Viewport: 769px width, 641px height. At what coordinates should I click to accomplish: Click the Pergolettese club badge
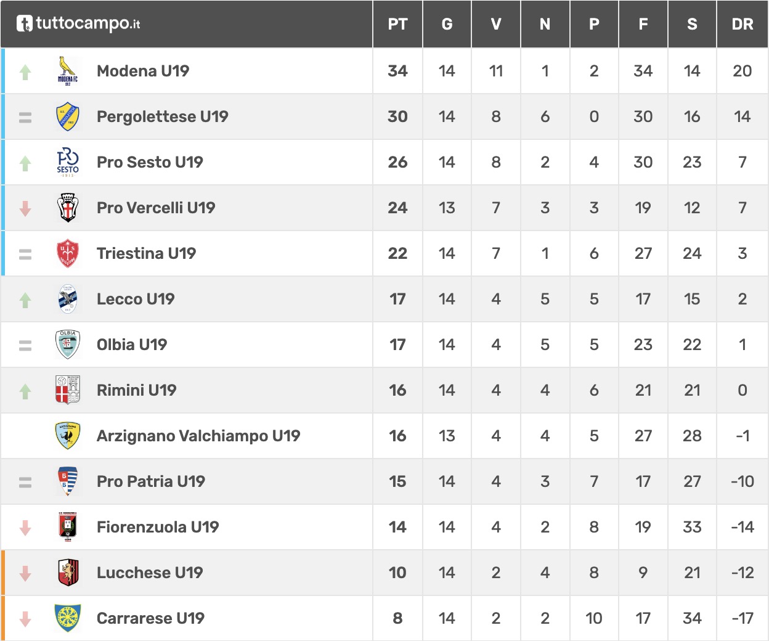68,116
